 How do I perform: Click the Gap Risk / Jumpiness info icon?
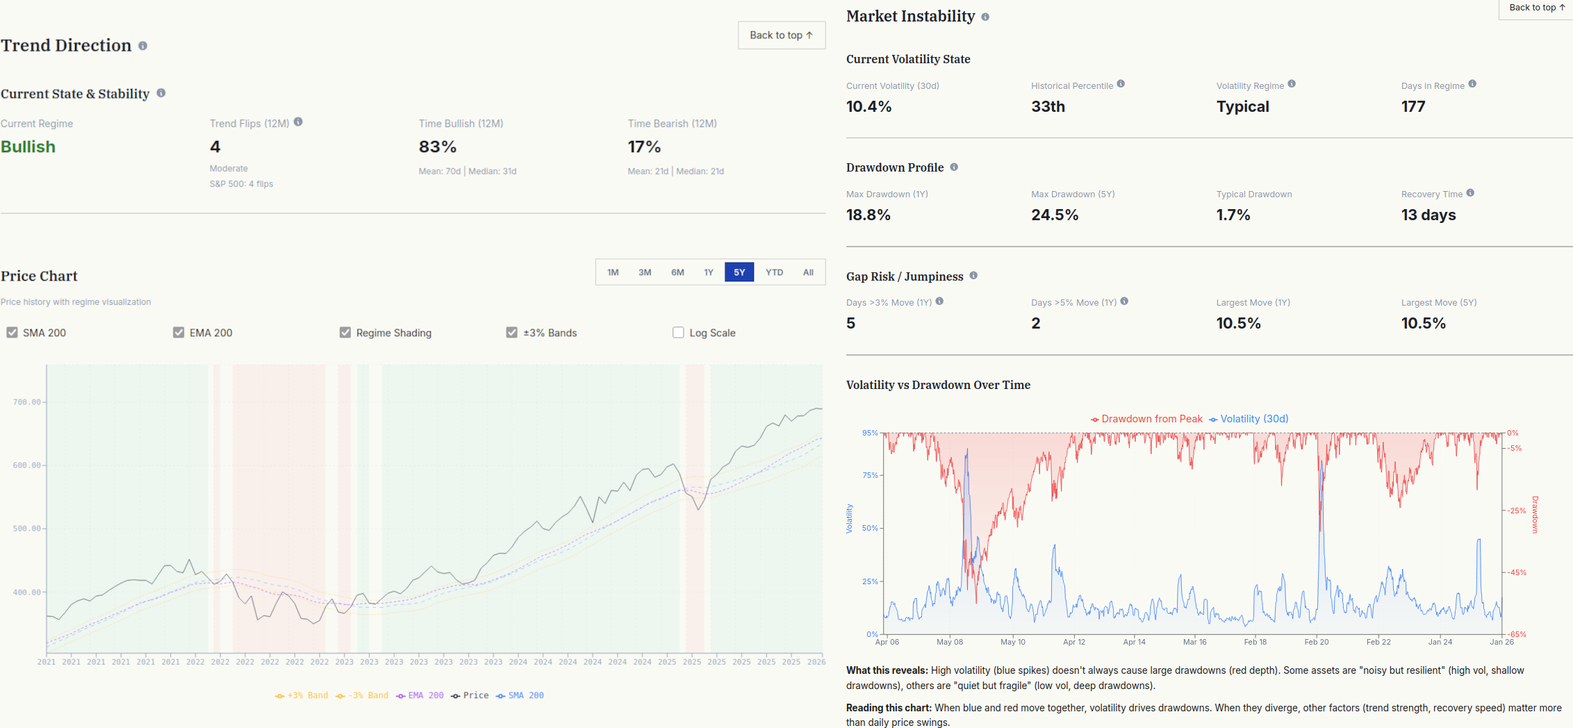click(973, 276)
